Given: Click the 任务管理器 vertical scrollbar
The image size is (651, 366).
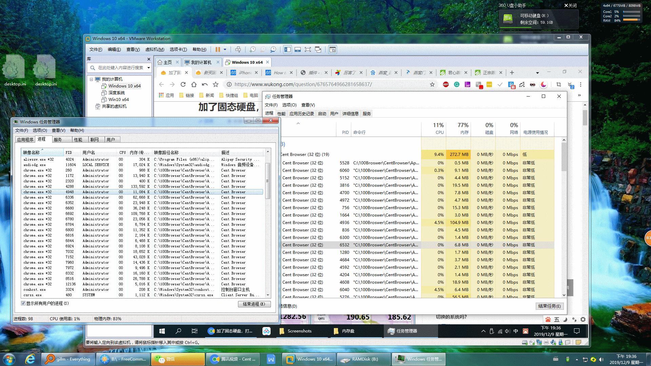Looking at the screenshot, I should (x=564, y=217).
